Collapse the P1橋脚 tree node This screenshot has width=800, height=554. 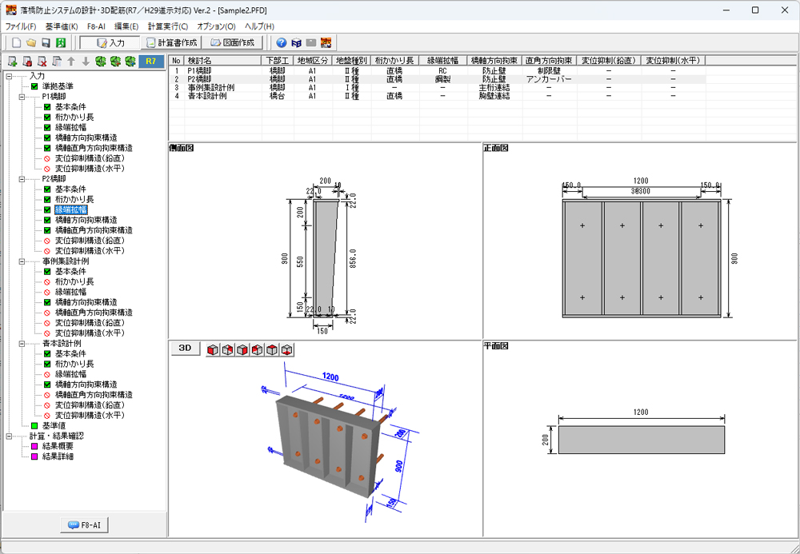pyautogui.click(x=22, y=97)
